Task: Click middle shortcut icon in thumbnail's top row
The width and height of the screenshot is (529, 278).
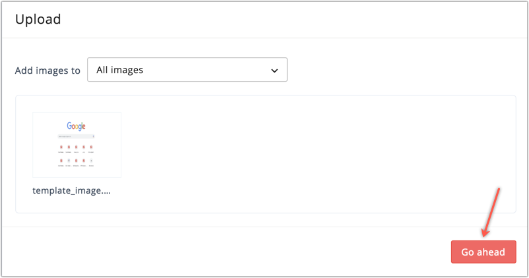Action: click(77, 147)
